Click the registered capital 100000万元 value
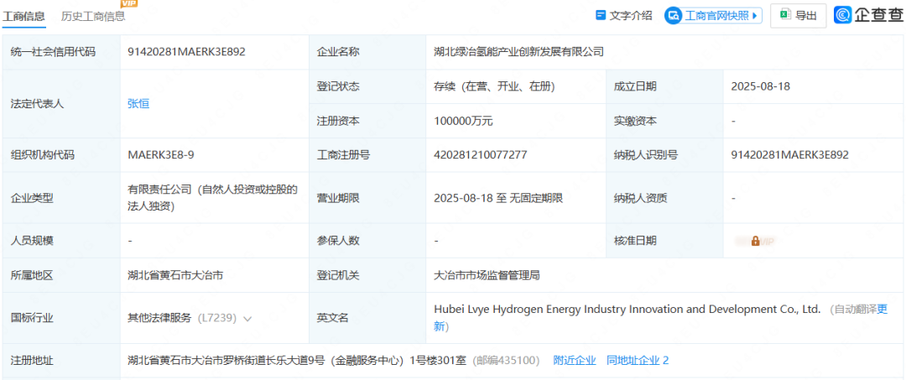The height and width of the screenshot is (380, 906). pyautogui.click(x=463, y=121)
